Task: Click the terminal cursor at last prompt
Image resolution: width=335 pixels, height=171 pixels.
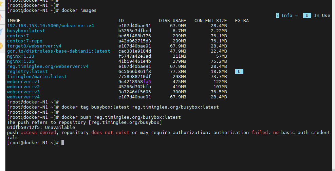Action: (x=63, y=142)
